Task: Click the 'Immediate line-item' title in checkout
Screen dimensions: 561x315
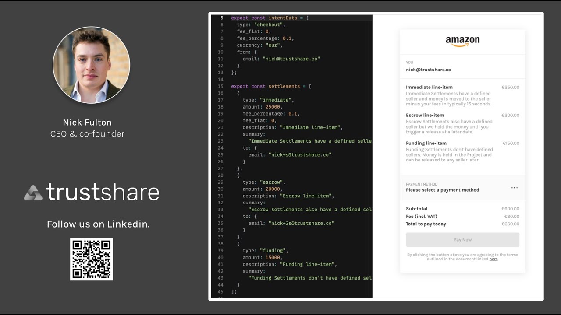Action: [429, 87]
